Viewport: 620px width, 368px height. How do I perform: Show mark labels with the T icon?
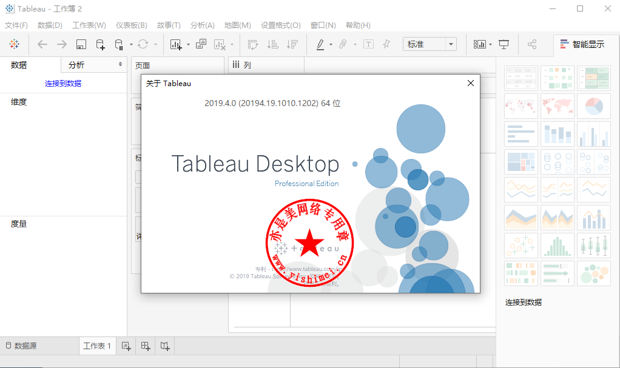(368, 44)
